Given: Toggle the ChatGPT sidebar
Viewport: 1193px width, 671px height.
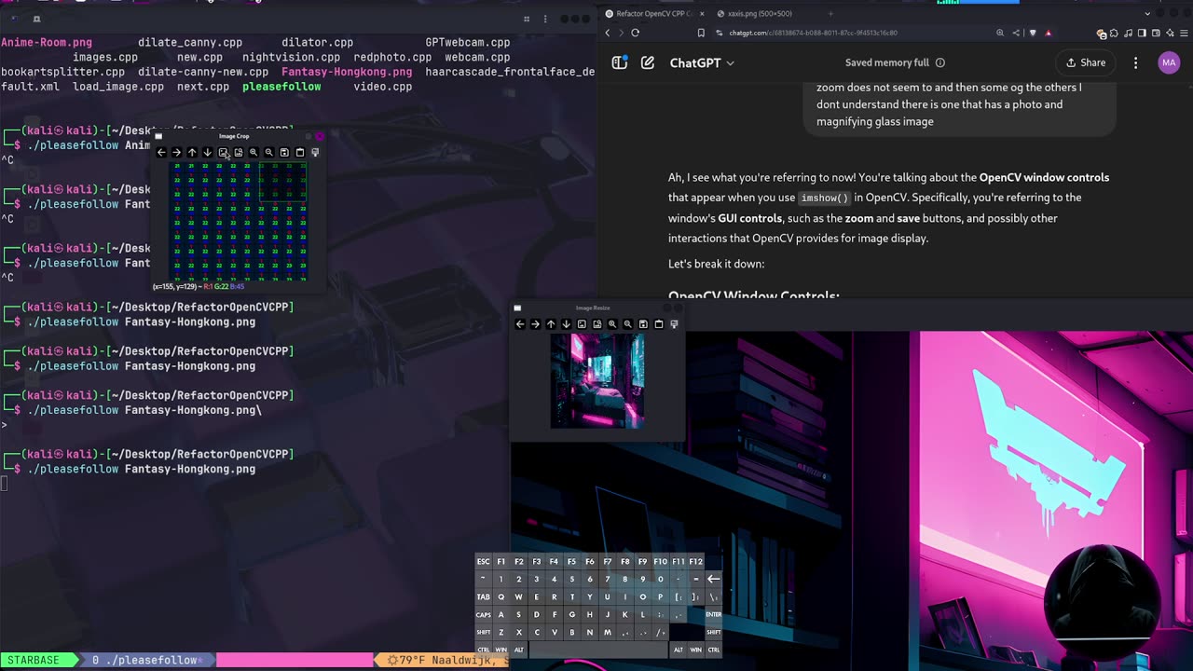Looking at the screenshot, I should (619, 62).
